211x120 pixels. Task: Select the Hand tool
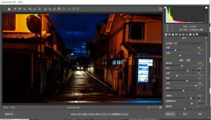coord(9,9)
